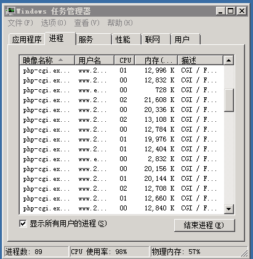Select the process using 728 K
This screenshot has height=259, width=253.
[x=121, y=90]
